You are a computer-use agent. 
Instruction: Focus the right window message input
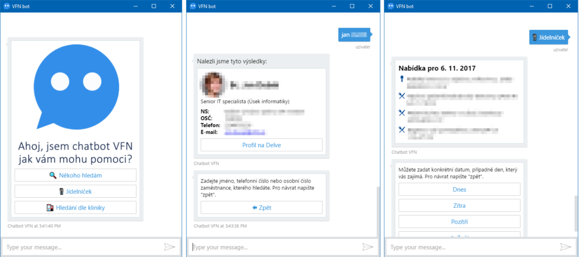pos(472,247)
